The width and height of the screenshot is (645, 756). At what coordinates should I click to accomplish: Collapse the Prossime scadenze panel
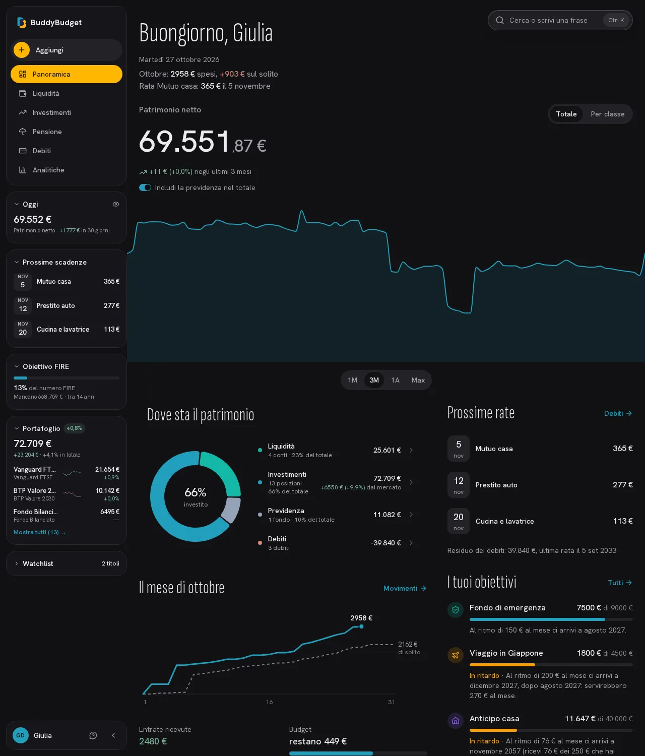pyautogui.click(x=17, y=262)
